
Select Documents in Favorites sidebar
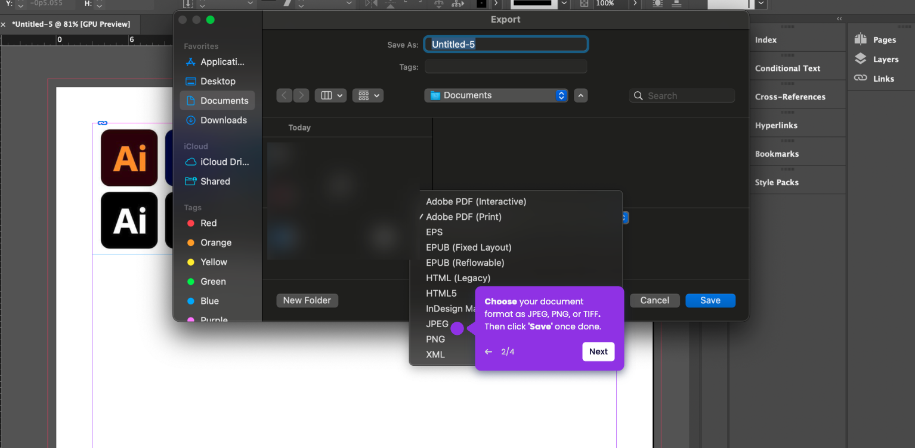click(217, 101)
